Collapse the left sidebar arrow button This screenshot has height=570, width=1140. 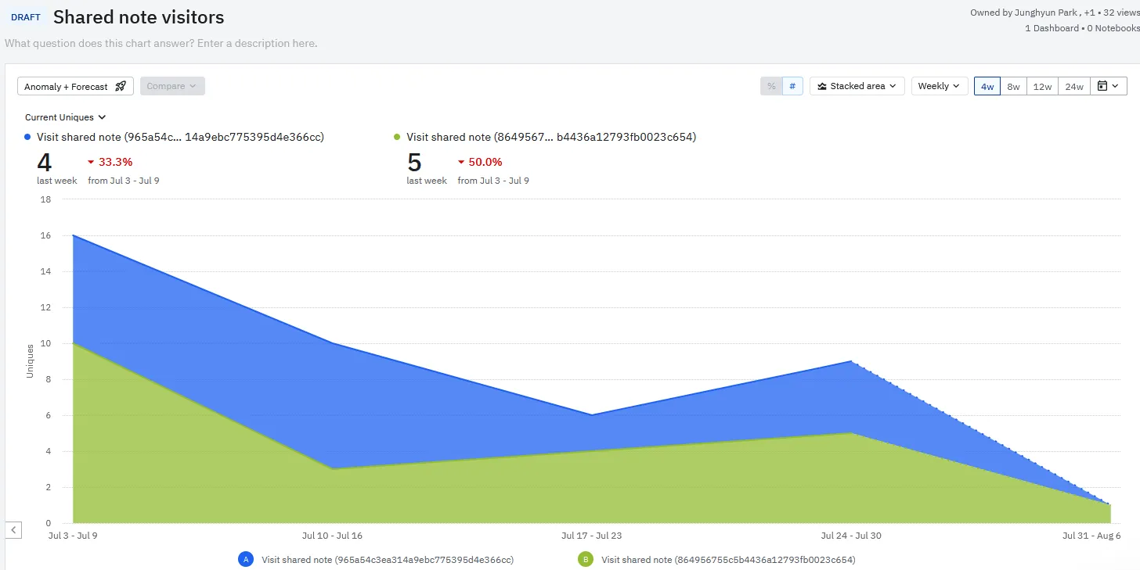point(14,530)
